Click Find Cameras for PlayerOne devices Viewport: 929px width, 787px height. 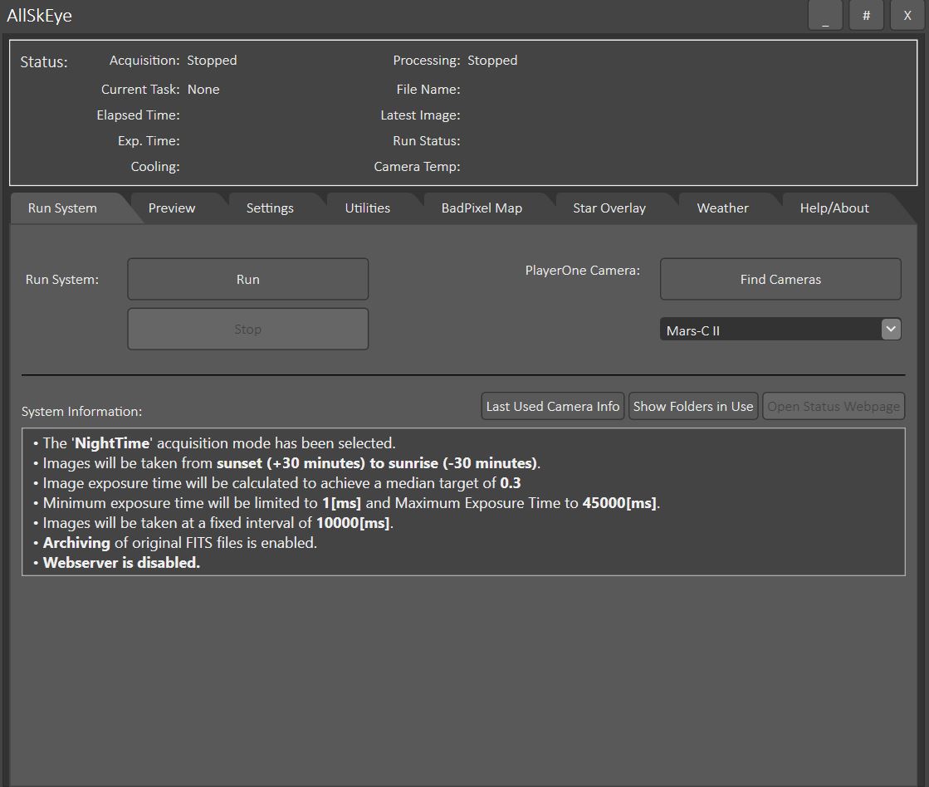780,279
